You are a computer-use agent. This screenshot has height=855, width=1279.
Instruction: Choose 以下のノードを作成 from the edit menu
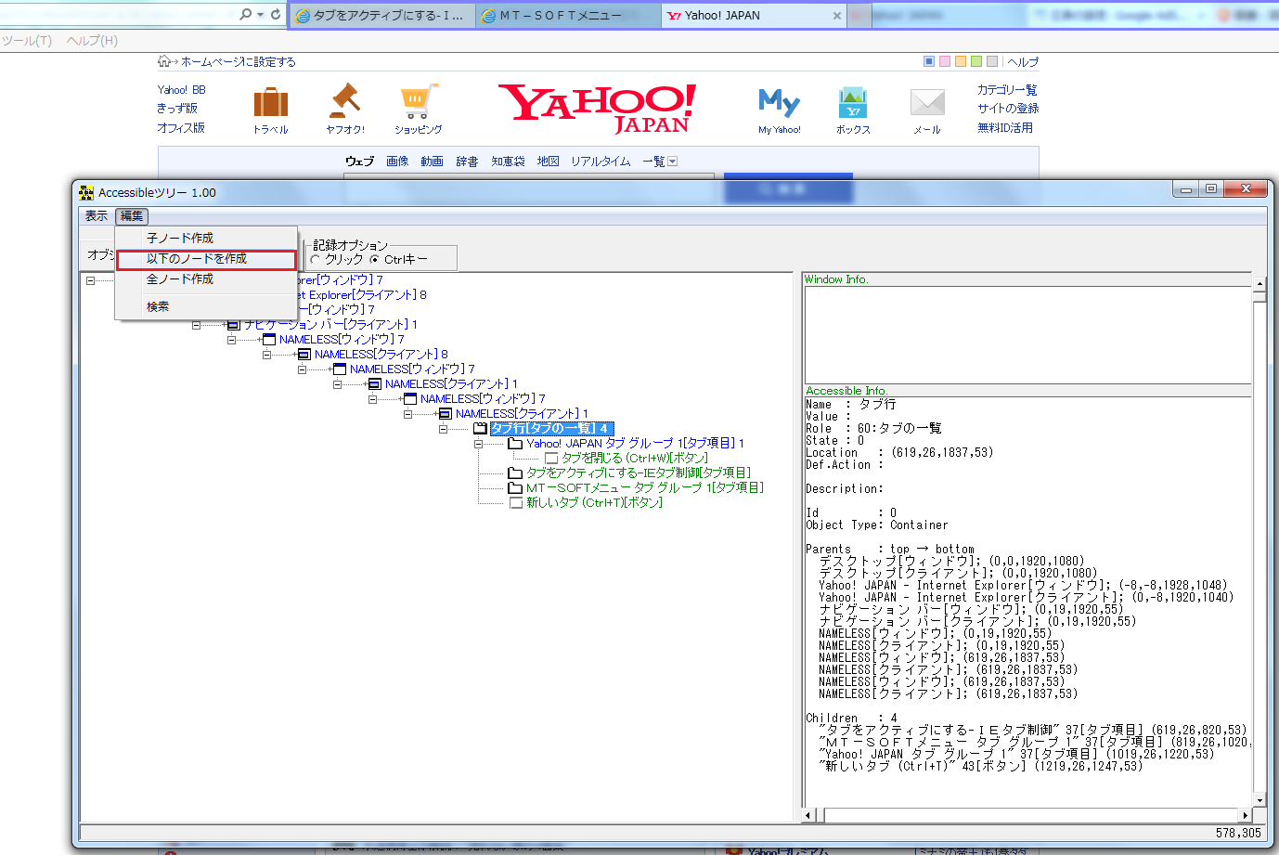point(197,259)
